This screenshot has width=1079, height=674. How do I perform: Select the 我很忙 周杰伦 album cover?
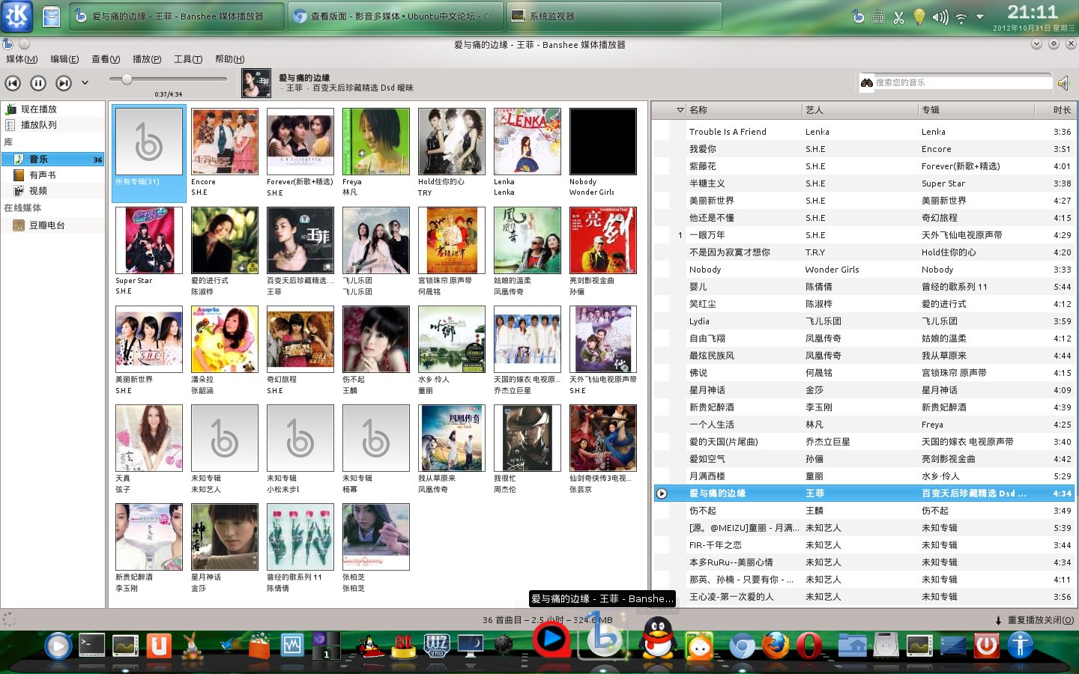[528, 438]
